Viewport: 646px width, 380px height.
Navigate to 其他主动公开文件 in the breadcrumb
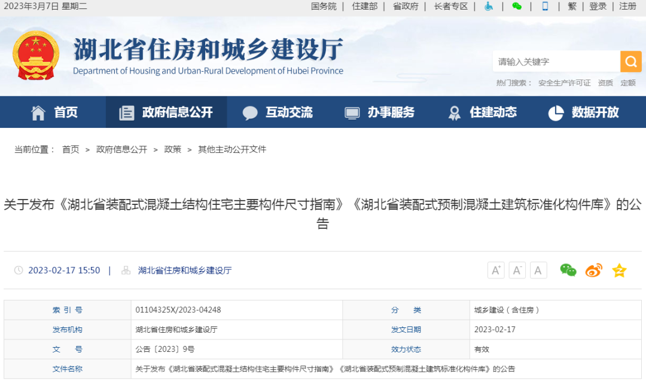click(232, 149)
